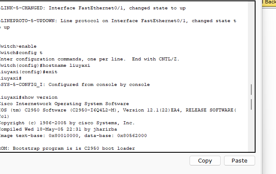This screenshot has height=174, width=276.
Task: Click the 'hostname liuyaxi' command text
Action: click(x=66, y=66)
